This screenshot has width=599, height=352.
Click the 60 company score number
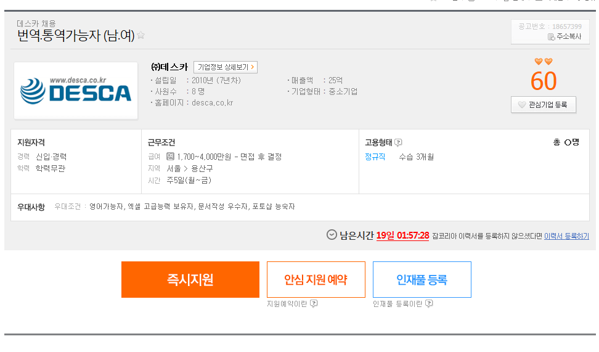[544, 81]
